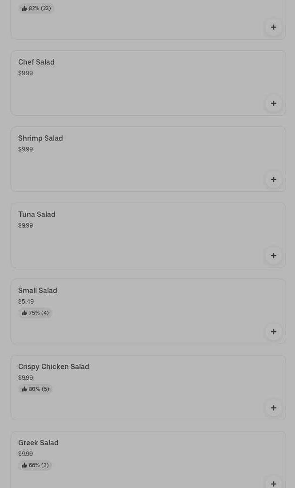Click the $5.49 price under Small Salad

pyautogui.click(x=26, y=301)
